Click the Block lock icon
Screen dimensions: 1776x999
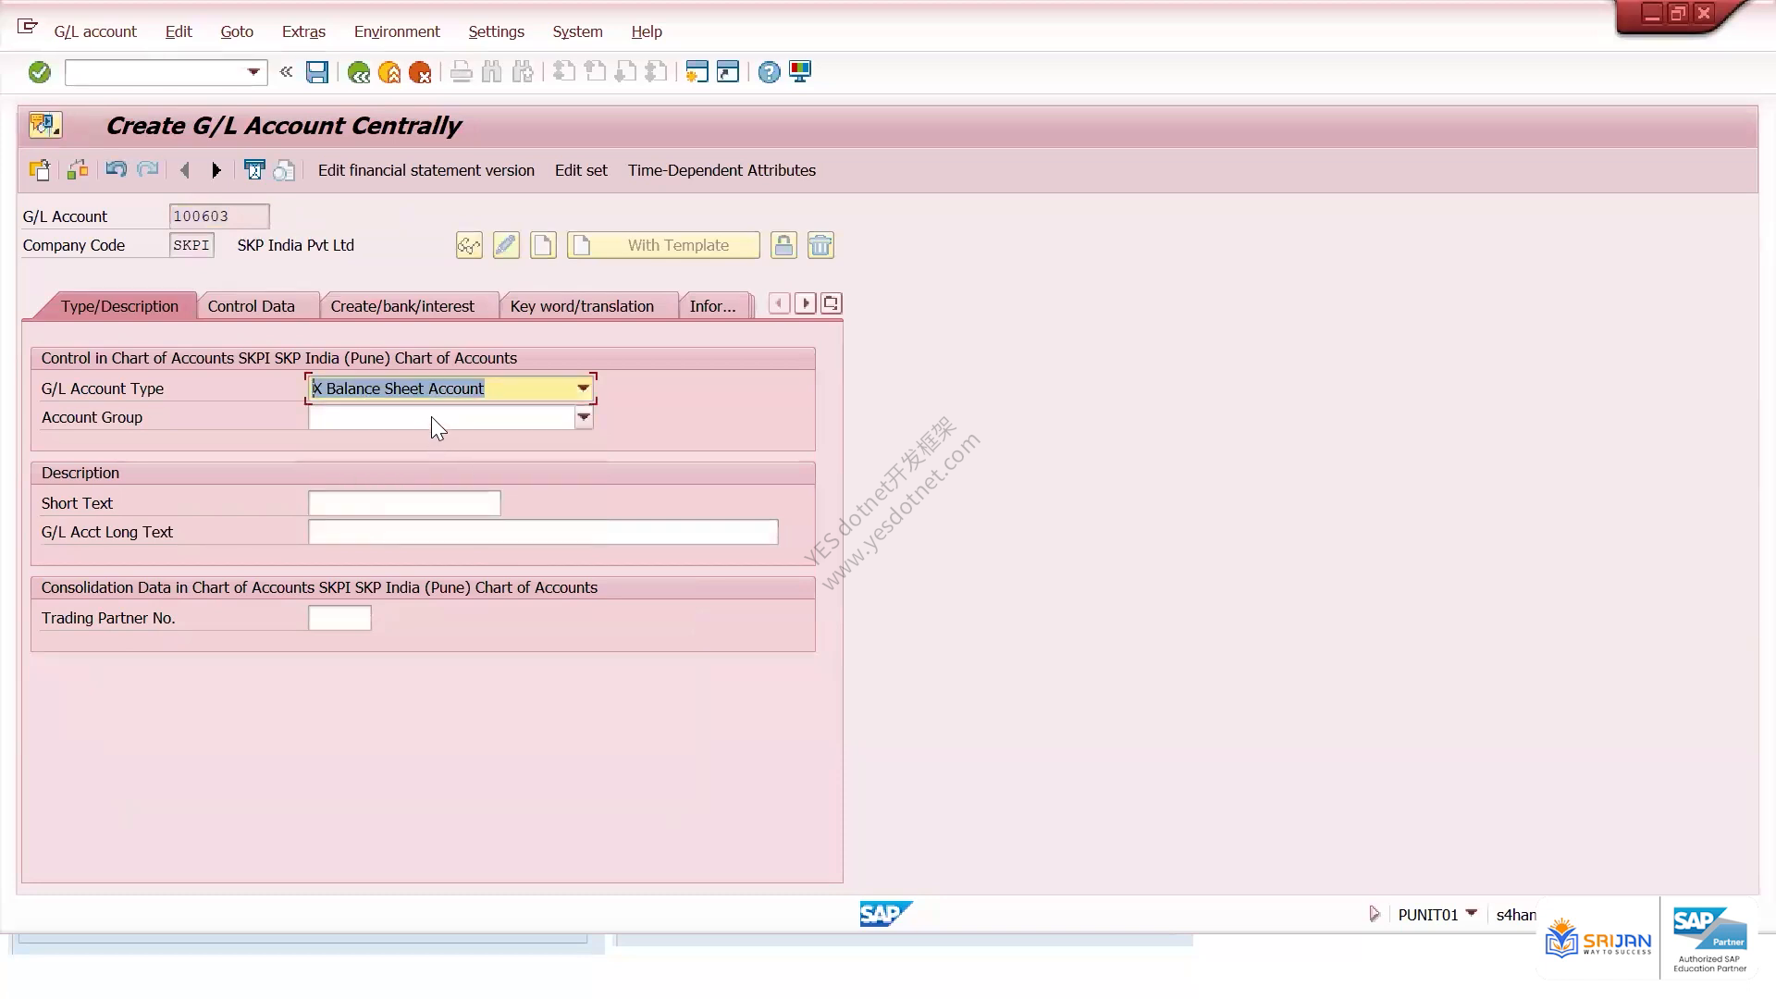tap(783, 245)
